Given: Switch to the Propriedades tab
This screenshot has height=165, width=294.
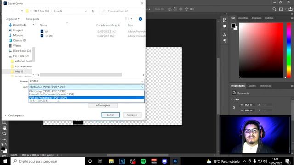Looking at the screenshot, I should pyautogui.click(x=238, y=86).
